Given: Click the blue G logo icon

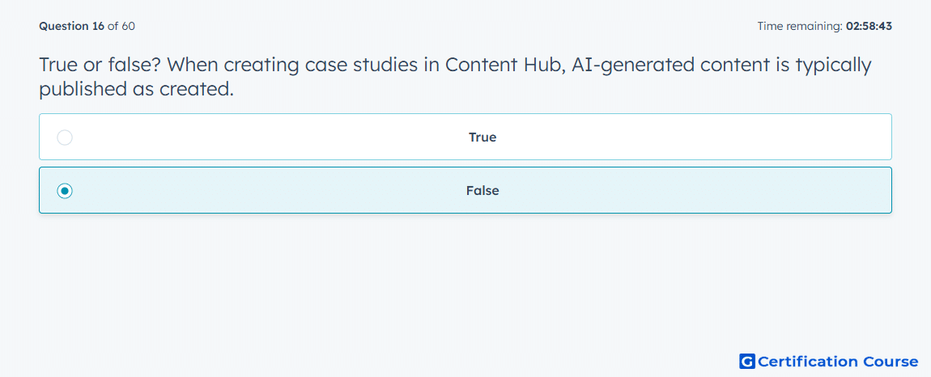Looking at the screenshot, I should tap(747, 361).
